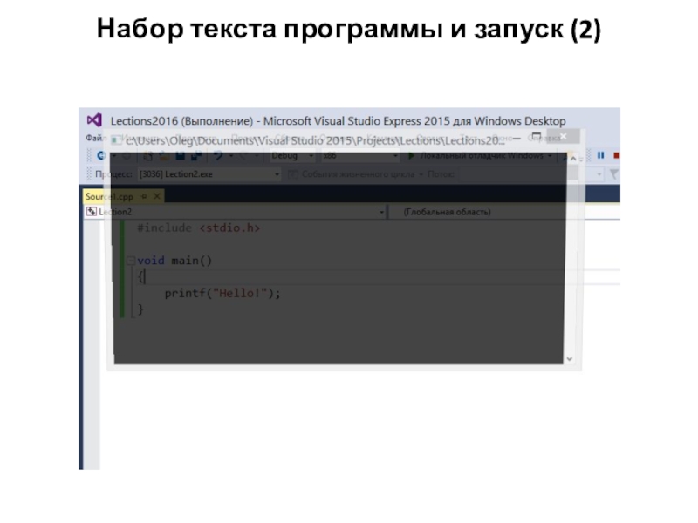Toggle the pin on Source1.cpp tab
The height and width of the screenshot is (523, 698).
pos(144,197)
